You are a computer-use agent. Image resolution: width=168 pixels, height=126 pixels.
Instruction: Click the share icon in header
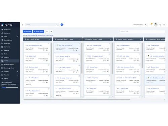point(146,25)
